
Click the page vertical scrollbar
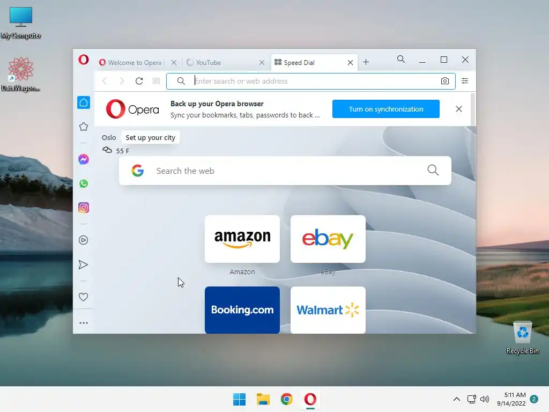473,109
